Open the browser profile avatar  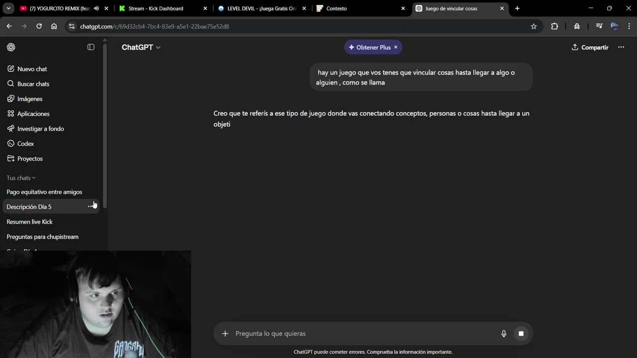pos(614,26)
